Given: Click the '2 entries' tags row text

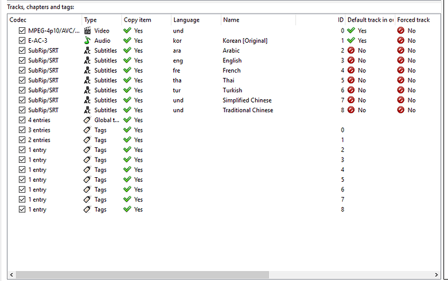Looking at the screenshot, I should pos(39,140).
